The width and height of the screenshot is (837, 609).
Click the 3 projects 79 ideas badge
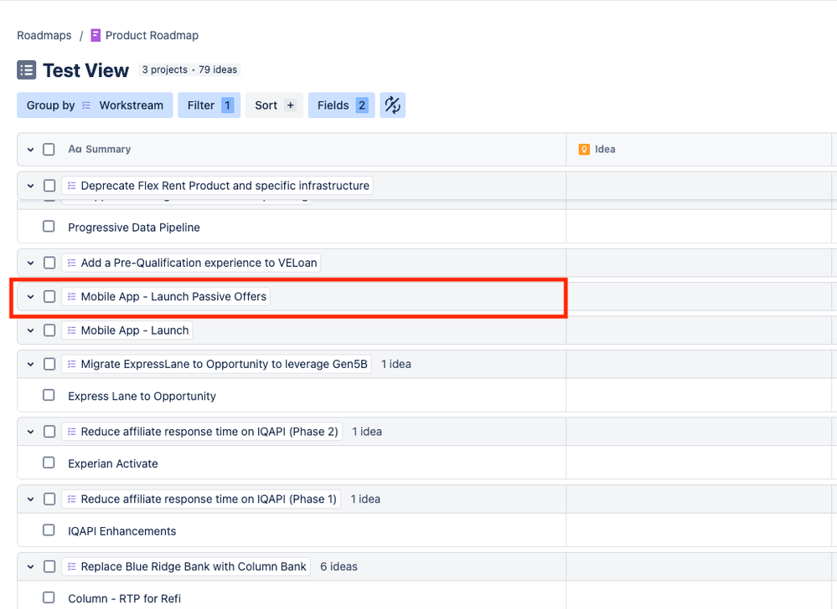pos(189,69)
